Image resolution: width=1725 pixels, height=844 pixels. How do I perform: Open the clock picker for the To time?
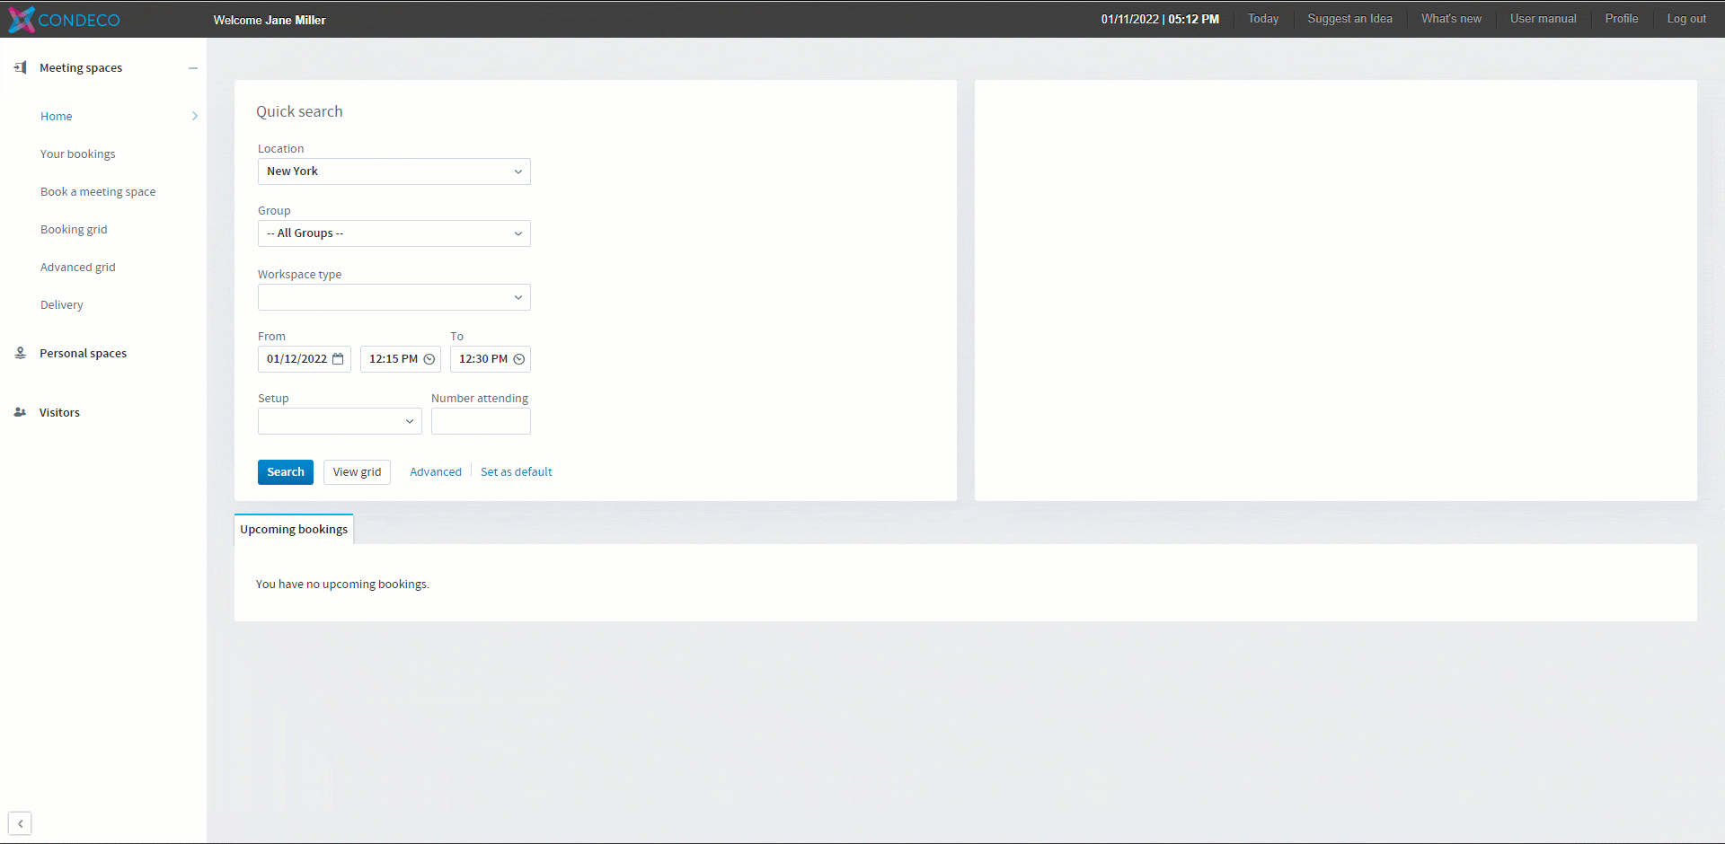click(x=518, y=359)
